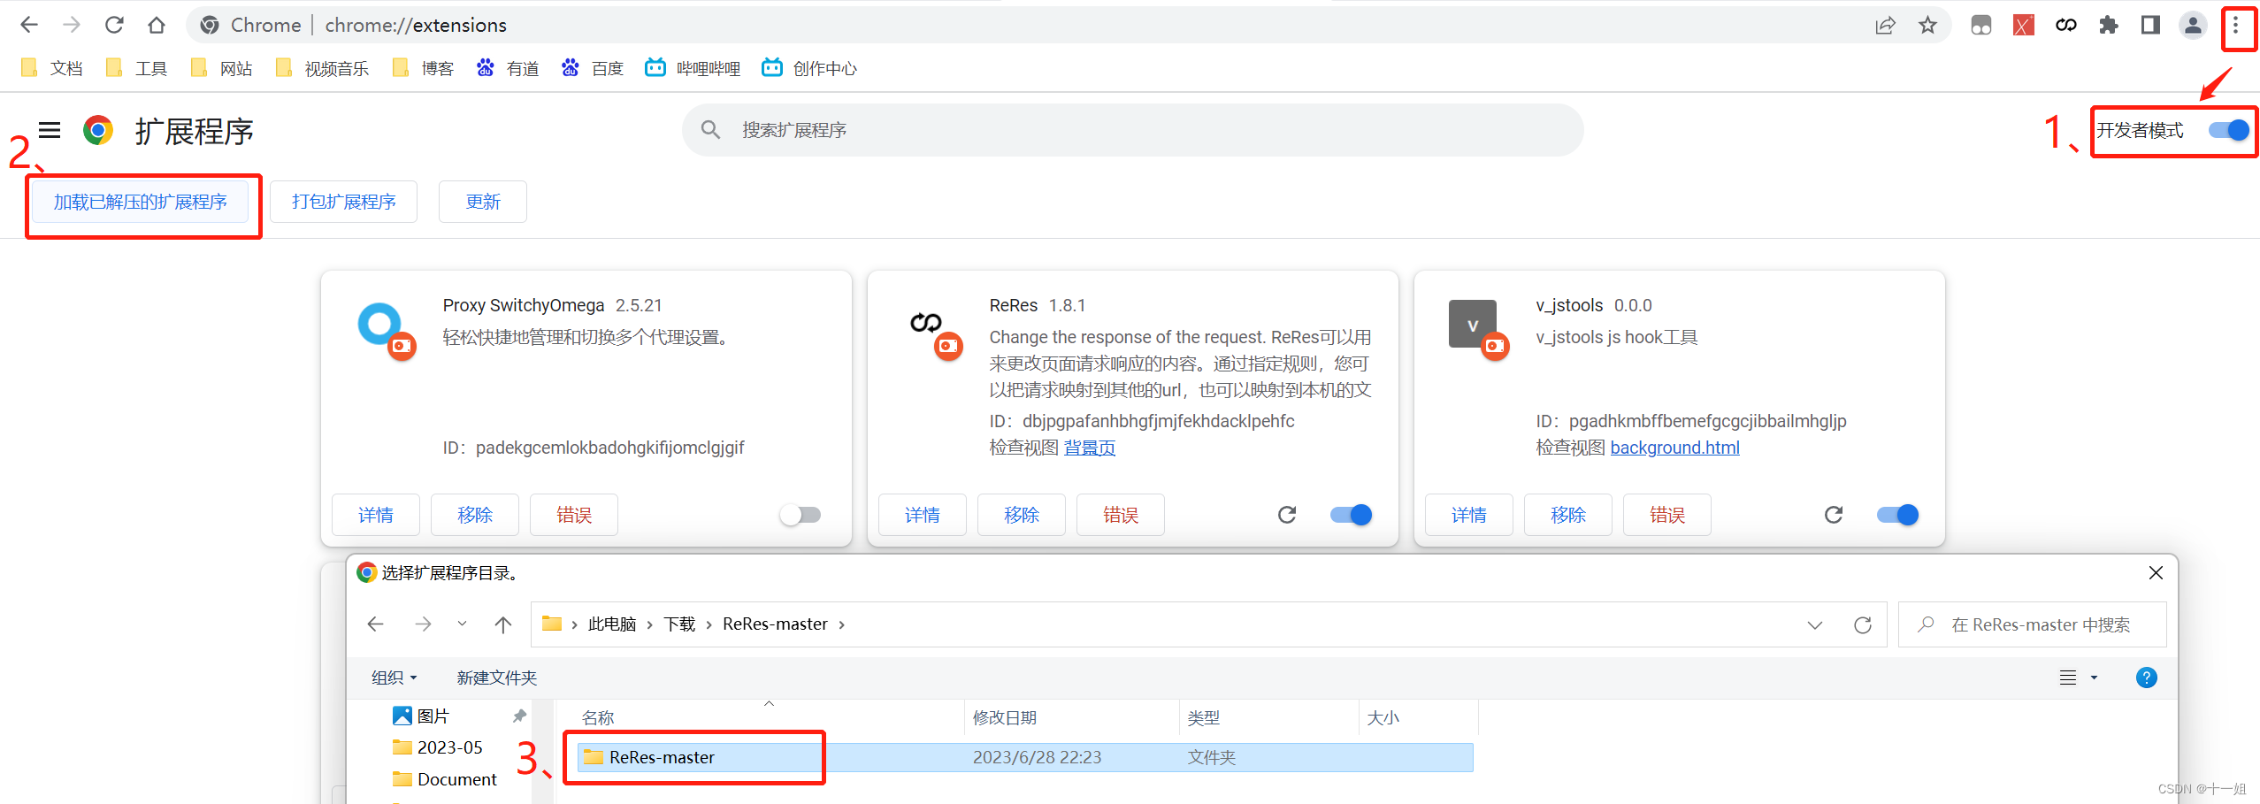This screenshot has height=804, width=2260.
Task: Open the file dialog help icon
Action: 2146,678
